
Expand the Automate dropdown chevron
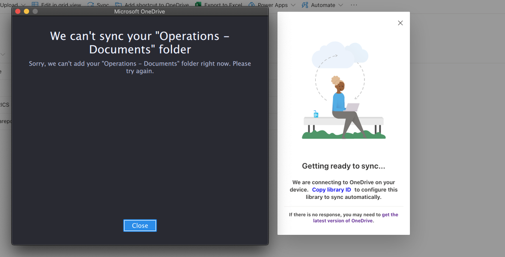[x=341, y=5]
